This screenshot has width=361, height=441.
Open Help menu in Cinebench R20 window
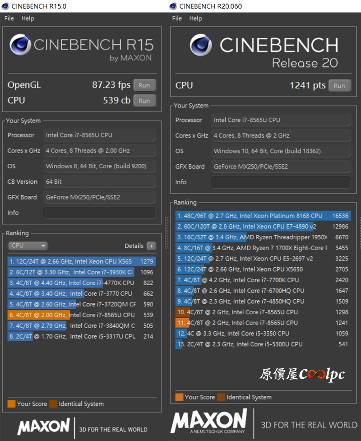tap(195, 19)
